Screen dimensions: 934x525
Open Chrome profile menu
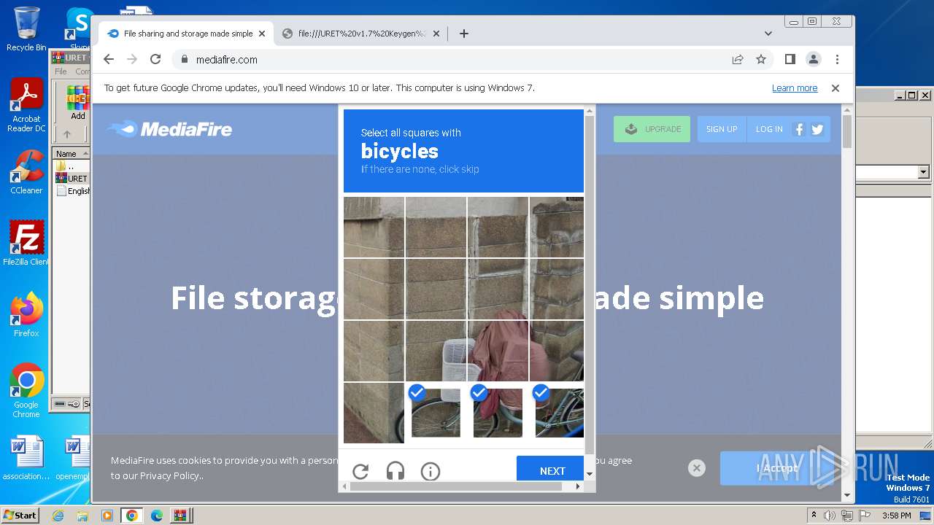[x=813, y=59]
